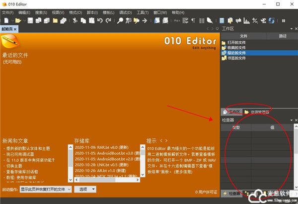Click the repository list horizontal scrollbar
The image size is (298, 204).
107,180
